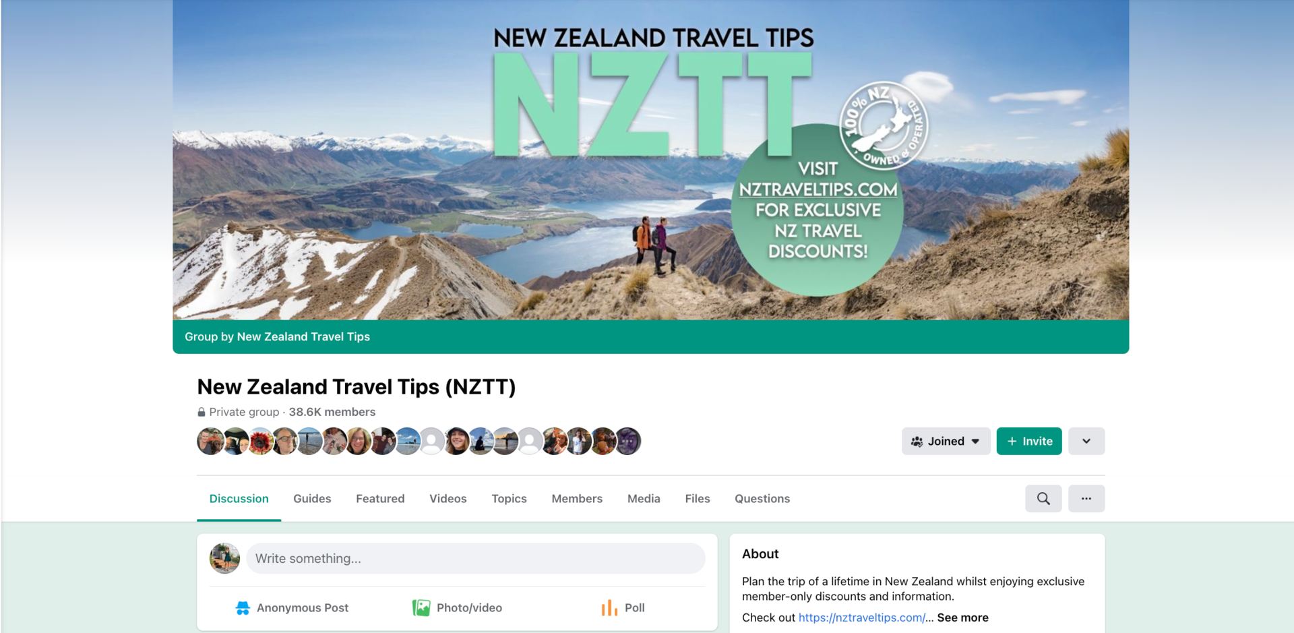The height and width of the screenshot is (633, 1294).
Task: Expand the chevron button next to Invite
Action: pos(1086,442)
